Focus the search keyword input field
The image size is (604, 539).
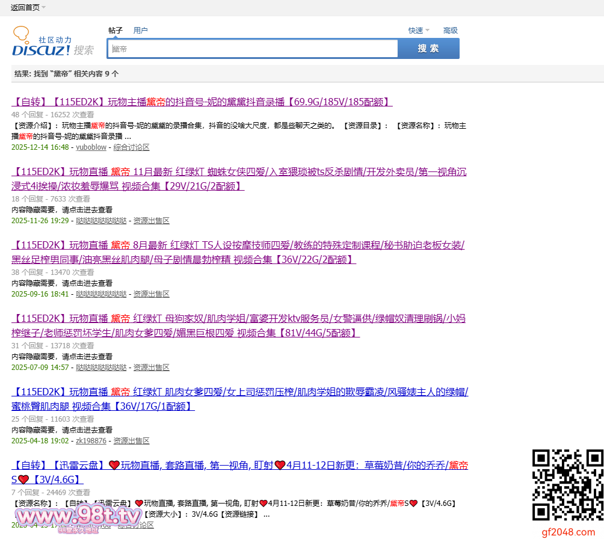click(x=253, y=49)
